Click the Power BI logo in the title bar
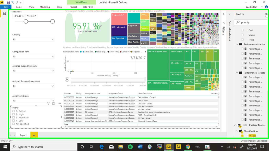 click(2, 2)
